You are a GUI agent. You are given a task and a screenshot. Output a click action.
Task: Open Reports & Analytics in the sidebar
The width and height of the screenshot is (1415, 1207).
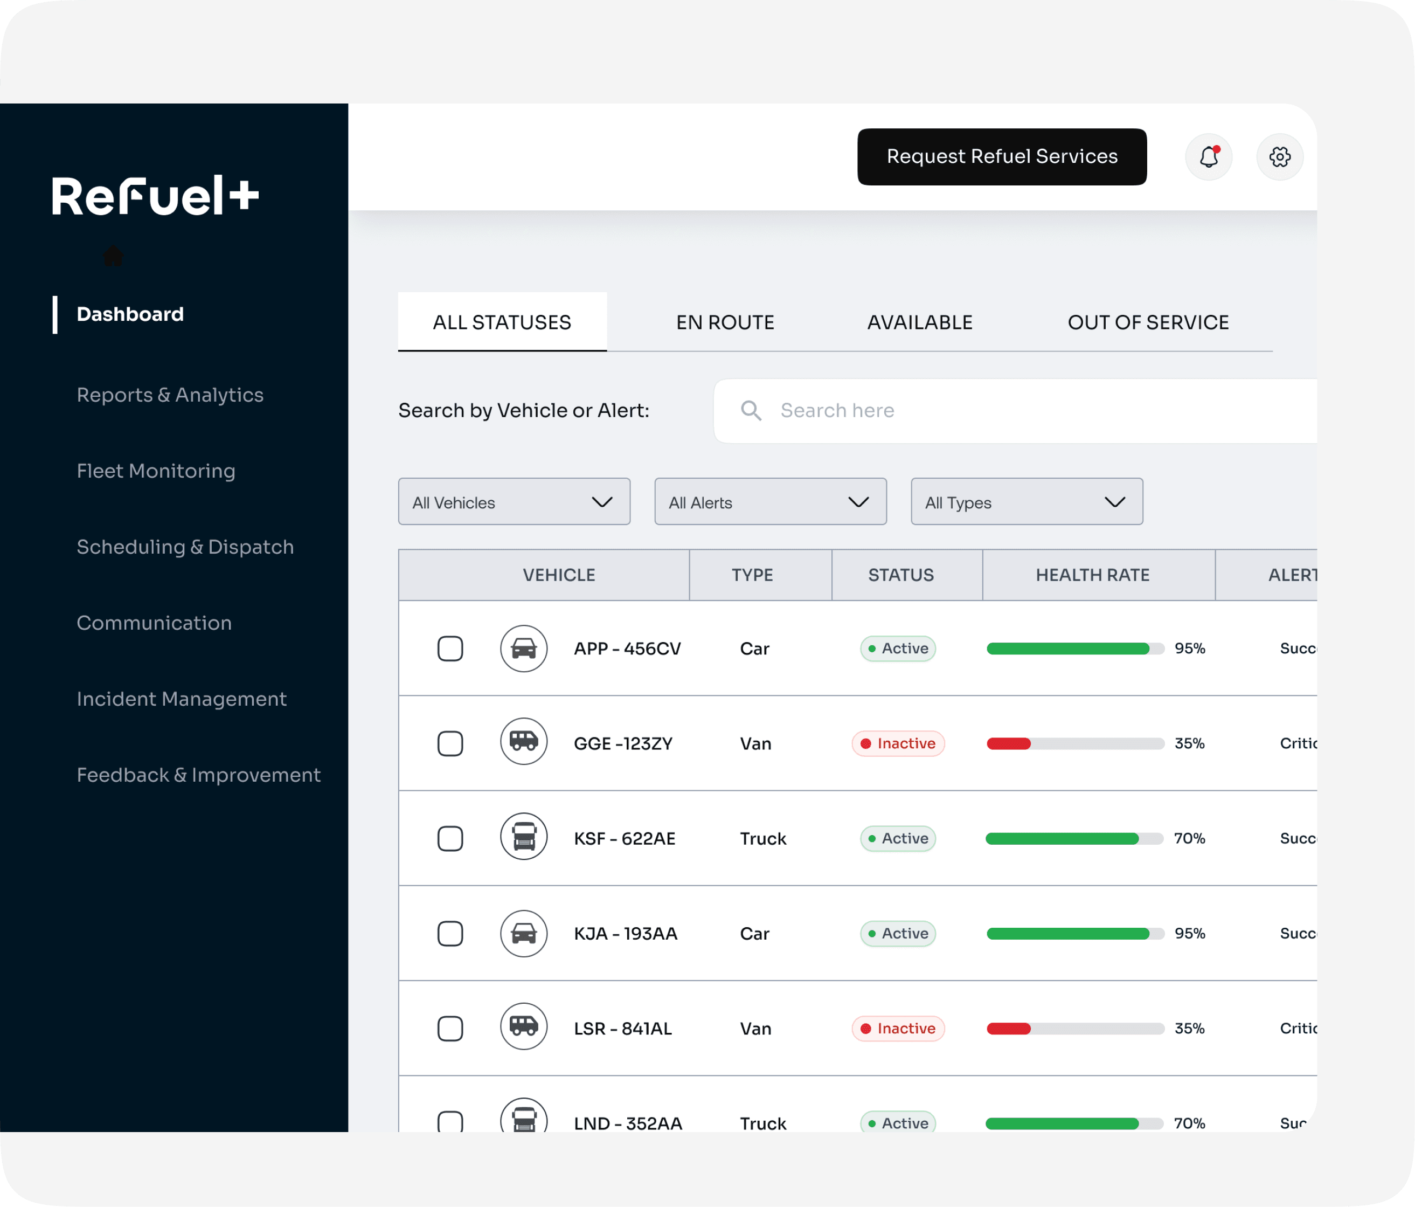pos(170,395)
